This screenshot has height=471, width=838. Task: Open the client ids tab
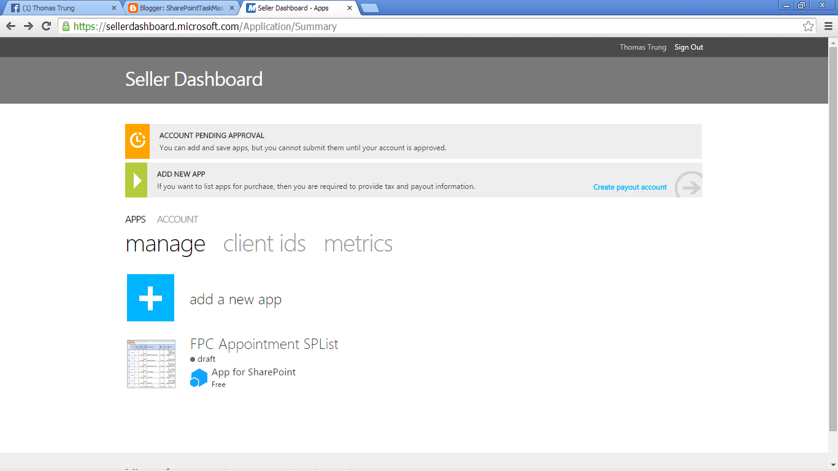pyautogui.click(x=264, y=243)
